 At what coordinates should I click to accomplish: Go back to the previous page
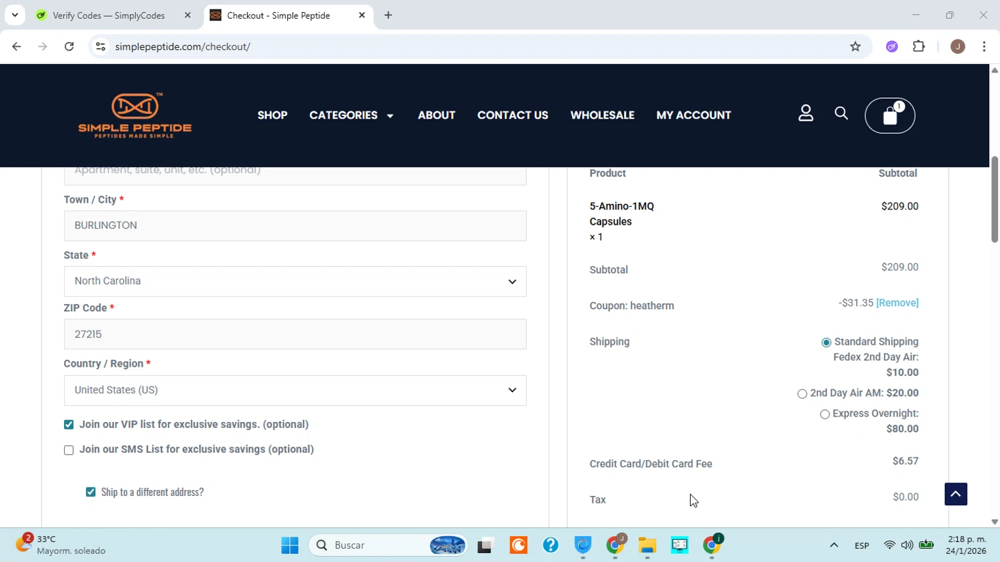pos(17,47)
